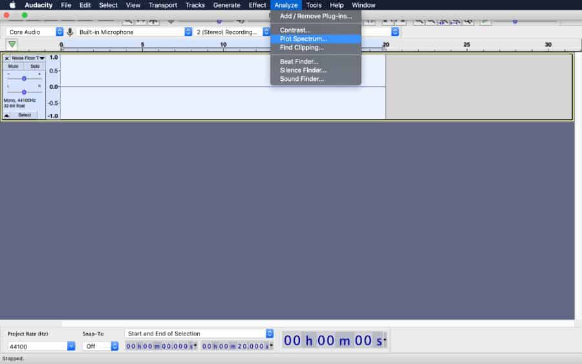Open the Apple menu

coord(12,5)
